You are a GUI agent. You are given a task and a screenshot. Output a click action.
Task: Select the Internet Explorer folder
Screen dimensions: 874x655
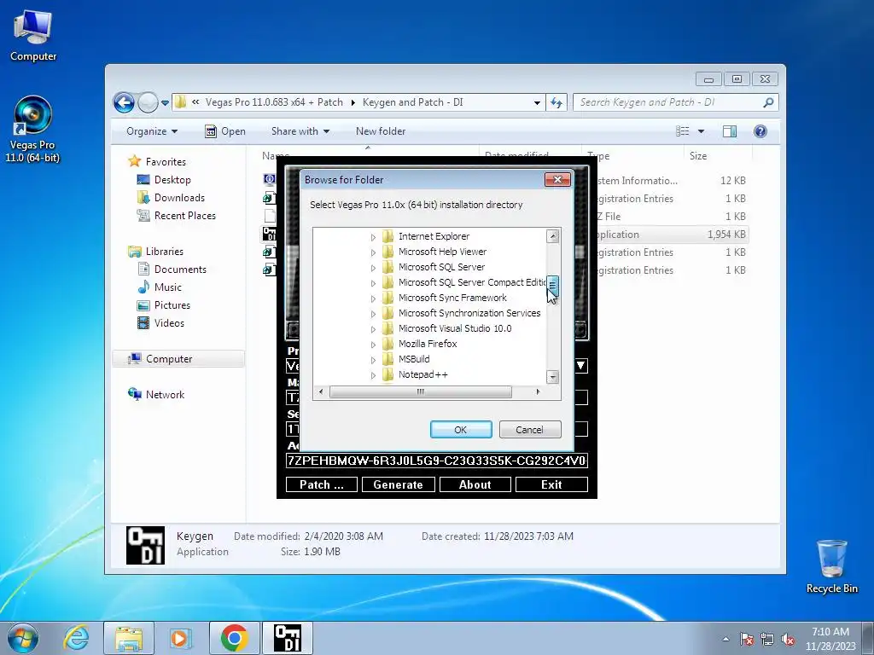[434, 236]
